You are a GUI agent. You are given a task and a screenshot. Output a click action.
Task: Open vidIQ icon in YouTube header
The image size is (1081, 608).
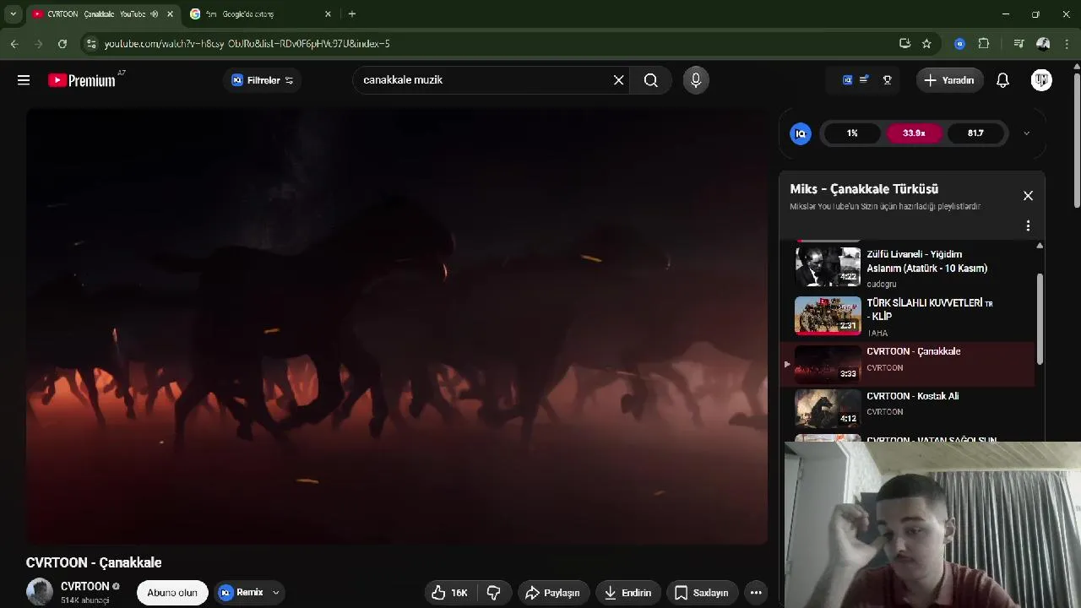click(x=847, y=80)
